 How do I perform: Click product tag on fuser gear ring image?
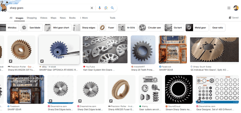click(111, 101)
